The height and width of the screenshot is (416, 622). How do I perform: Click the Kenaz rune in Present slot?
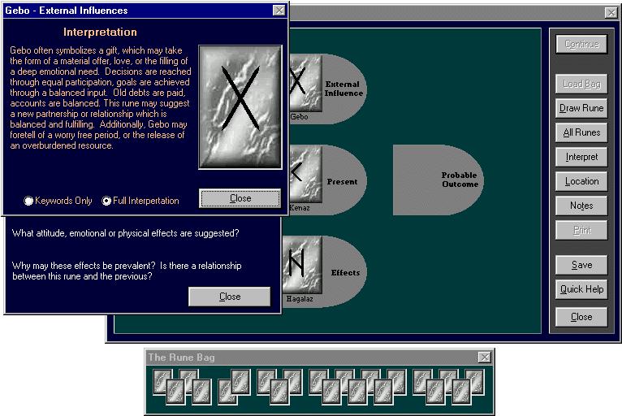305,174
